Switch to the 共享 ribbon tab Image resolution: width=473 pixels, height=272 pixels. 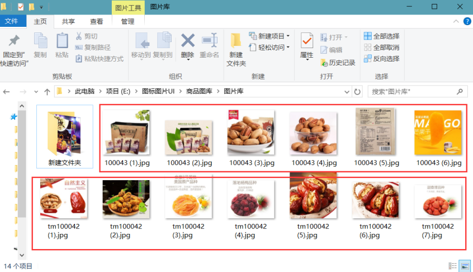tap(68, 22)
